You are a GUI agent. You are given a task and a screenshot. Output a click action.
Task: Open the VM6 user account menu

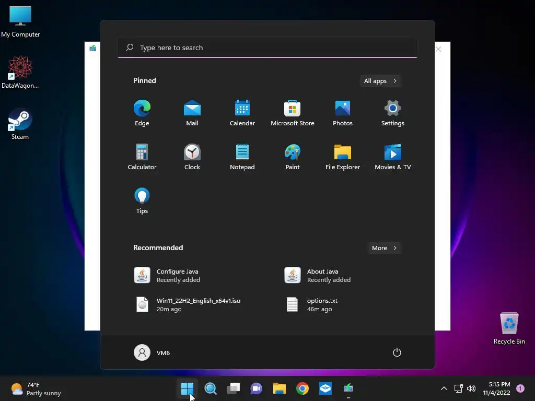(x=152, y=352)
